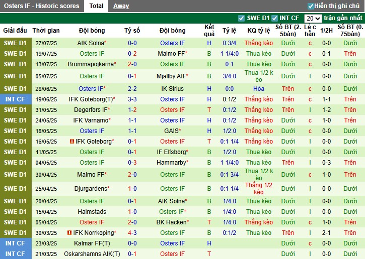Click Osters IF home team on 05/04/25

tap(92, 222)
